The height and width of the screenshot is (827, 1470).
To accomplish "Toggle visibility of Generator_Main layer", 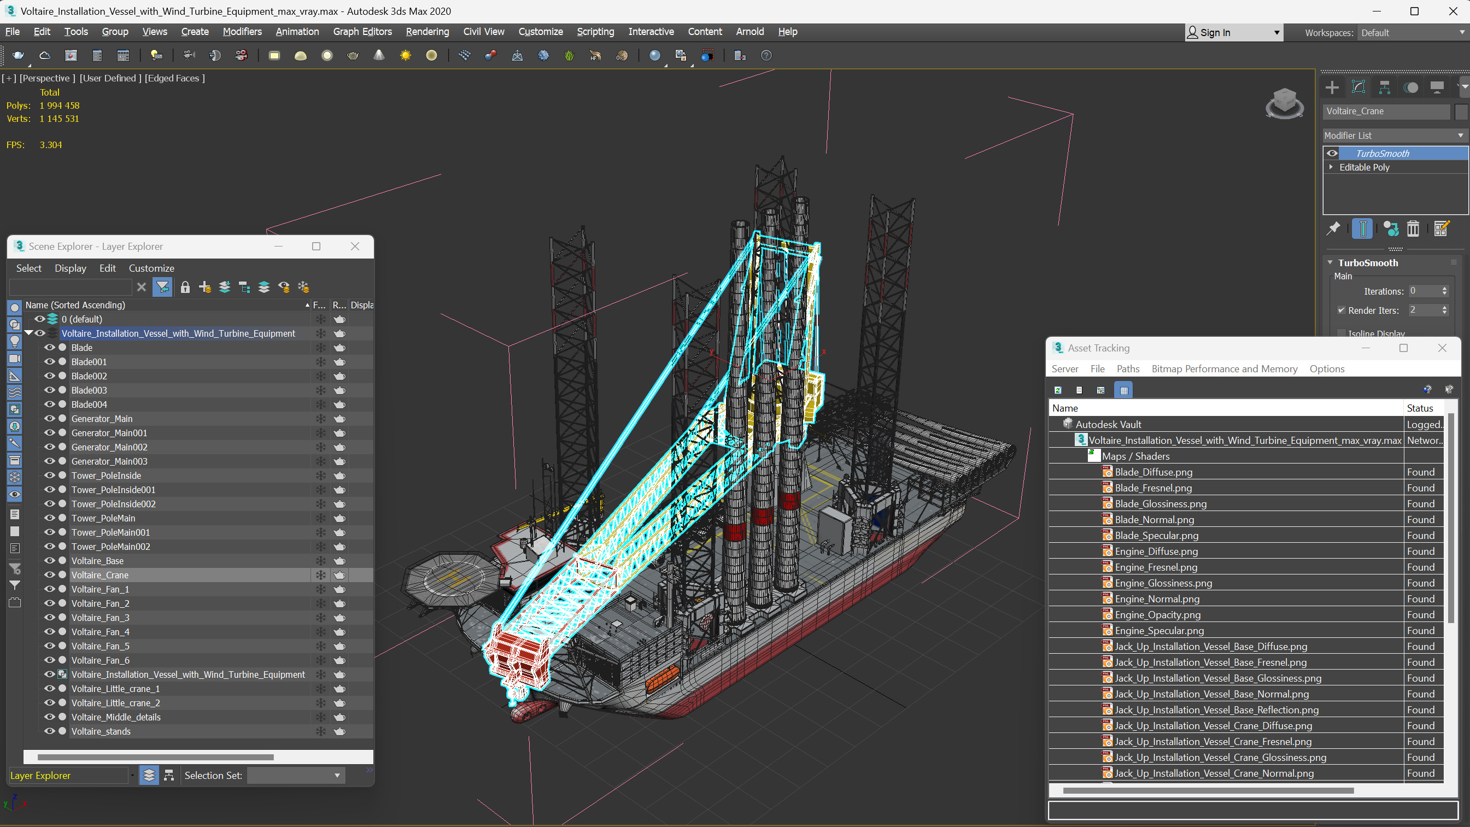I will click(49, 418).
